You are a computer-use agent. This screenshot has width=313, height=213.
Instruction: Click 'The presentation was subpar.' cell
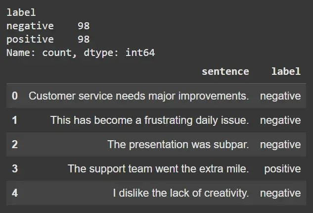pos(178,145)
